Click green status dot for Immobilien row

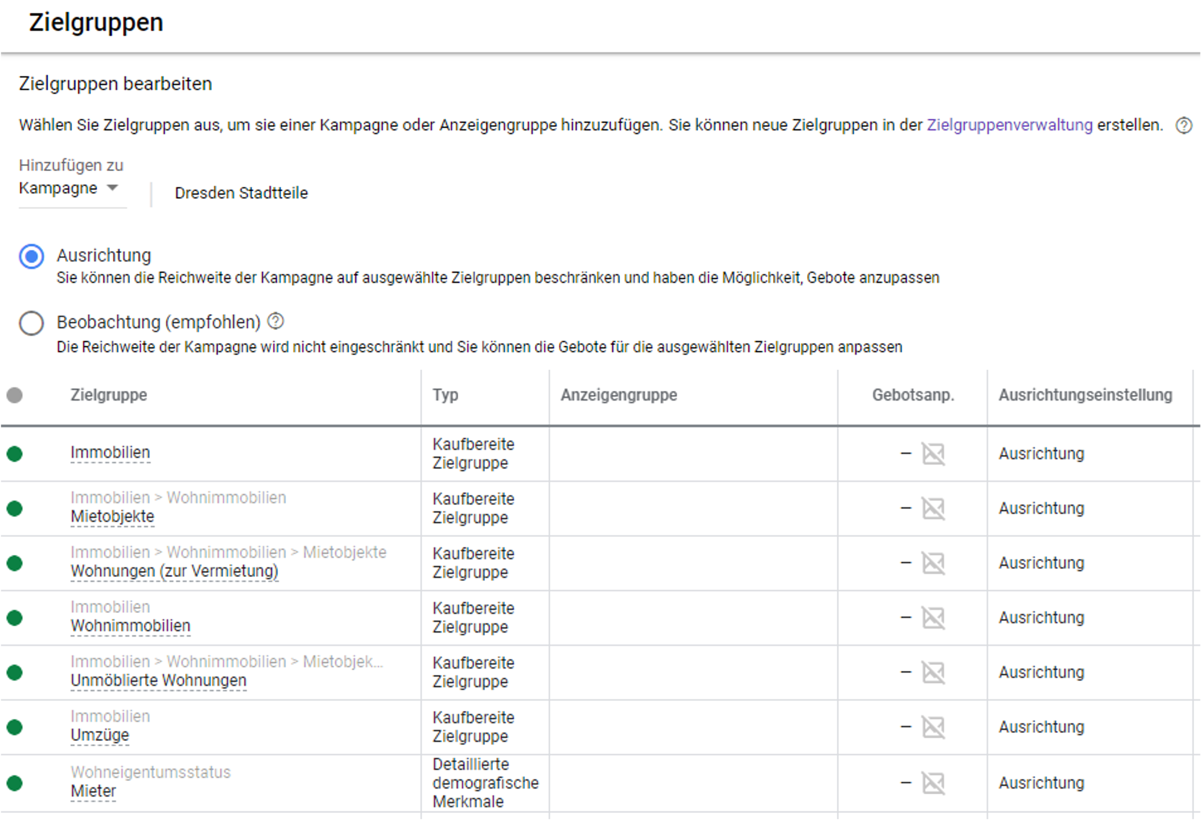point(14,454)
